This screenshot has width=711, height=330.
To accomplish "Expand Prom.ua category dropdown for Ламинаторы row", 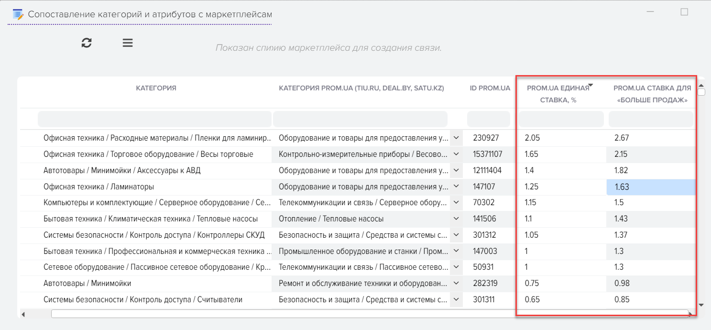I will pyautogui.click(x=456, y=187).
